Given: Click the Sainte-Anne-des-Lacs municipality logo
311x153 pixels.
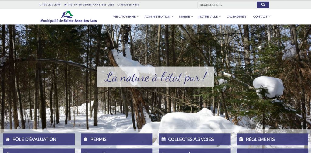Looking at the screenshot, I should (x=69, y=16).
